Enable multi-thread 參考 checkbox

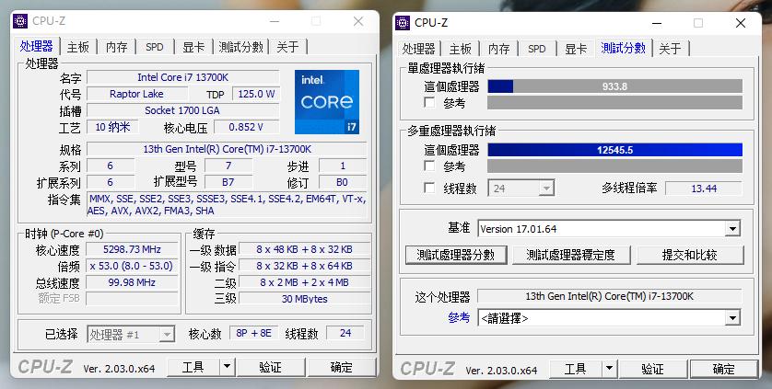click(429, 166)
